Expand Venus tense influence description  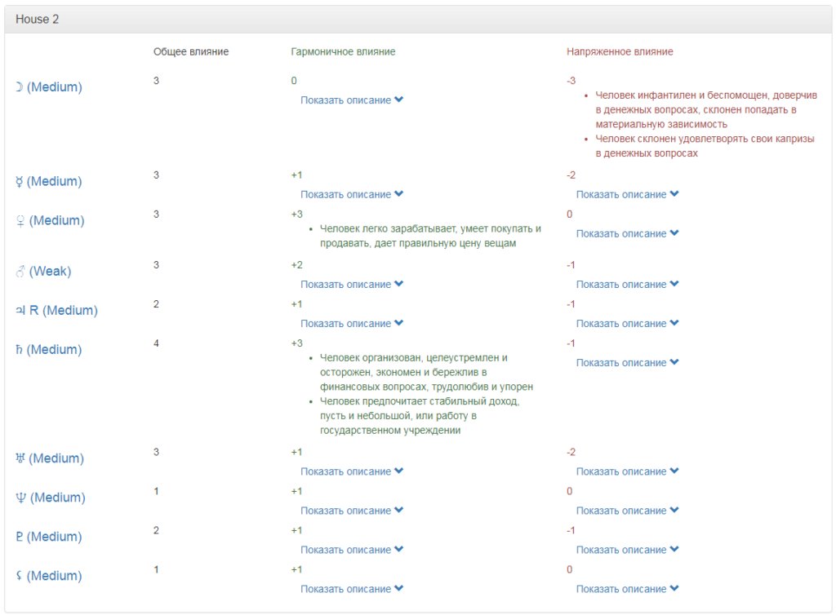pos(627,233)
